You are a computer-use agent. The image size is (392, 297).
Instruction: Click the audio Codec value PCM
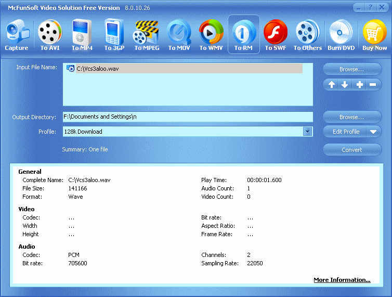pyautogui.click(x=74, y=255)
